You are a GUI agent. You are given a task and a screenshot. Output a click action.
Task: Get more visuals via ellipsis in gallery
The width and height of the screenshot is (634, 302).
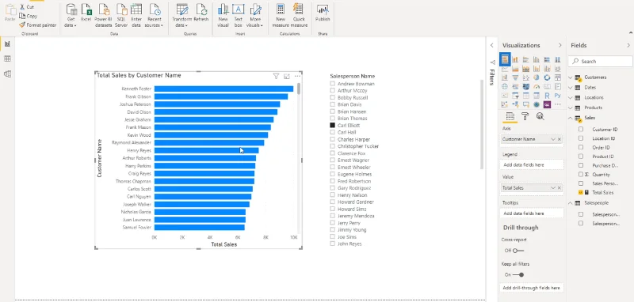click(558, 104)
